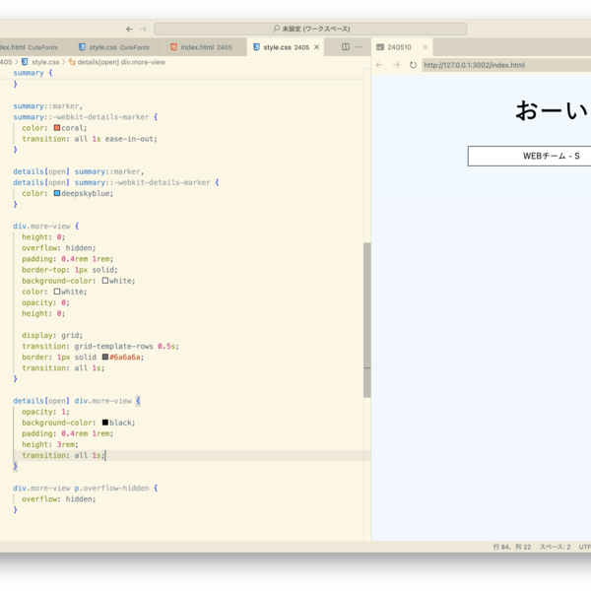The width and height of the screenshot is (591, 591).
Task: Open the deepskyblue color swatch picker
Action: click(57, 193)
